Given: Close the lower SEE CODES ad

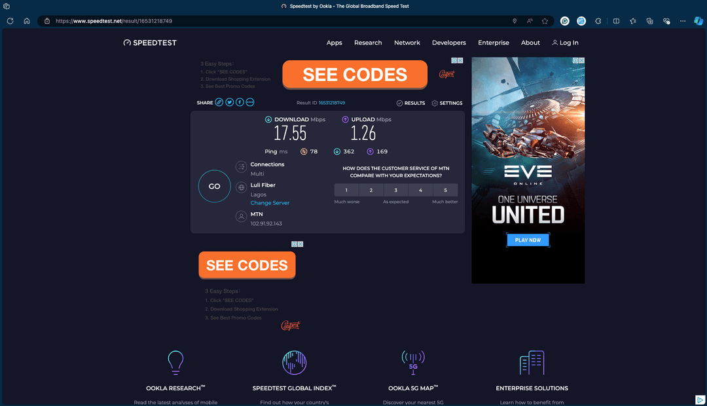Looking at the screenshot, I should click(300, 244).
